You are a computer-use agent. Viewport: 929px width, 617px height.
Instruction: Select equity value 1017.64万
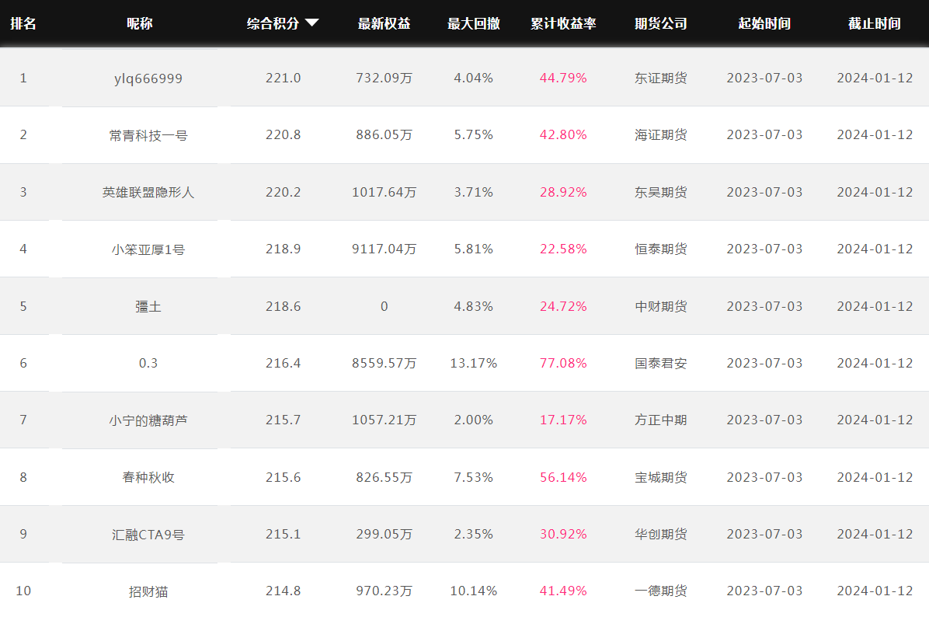384,192
